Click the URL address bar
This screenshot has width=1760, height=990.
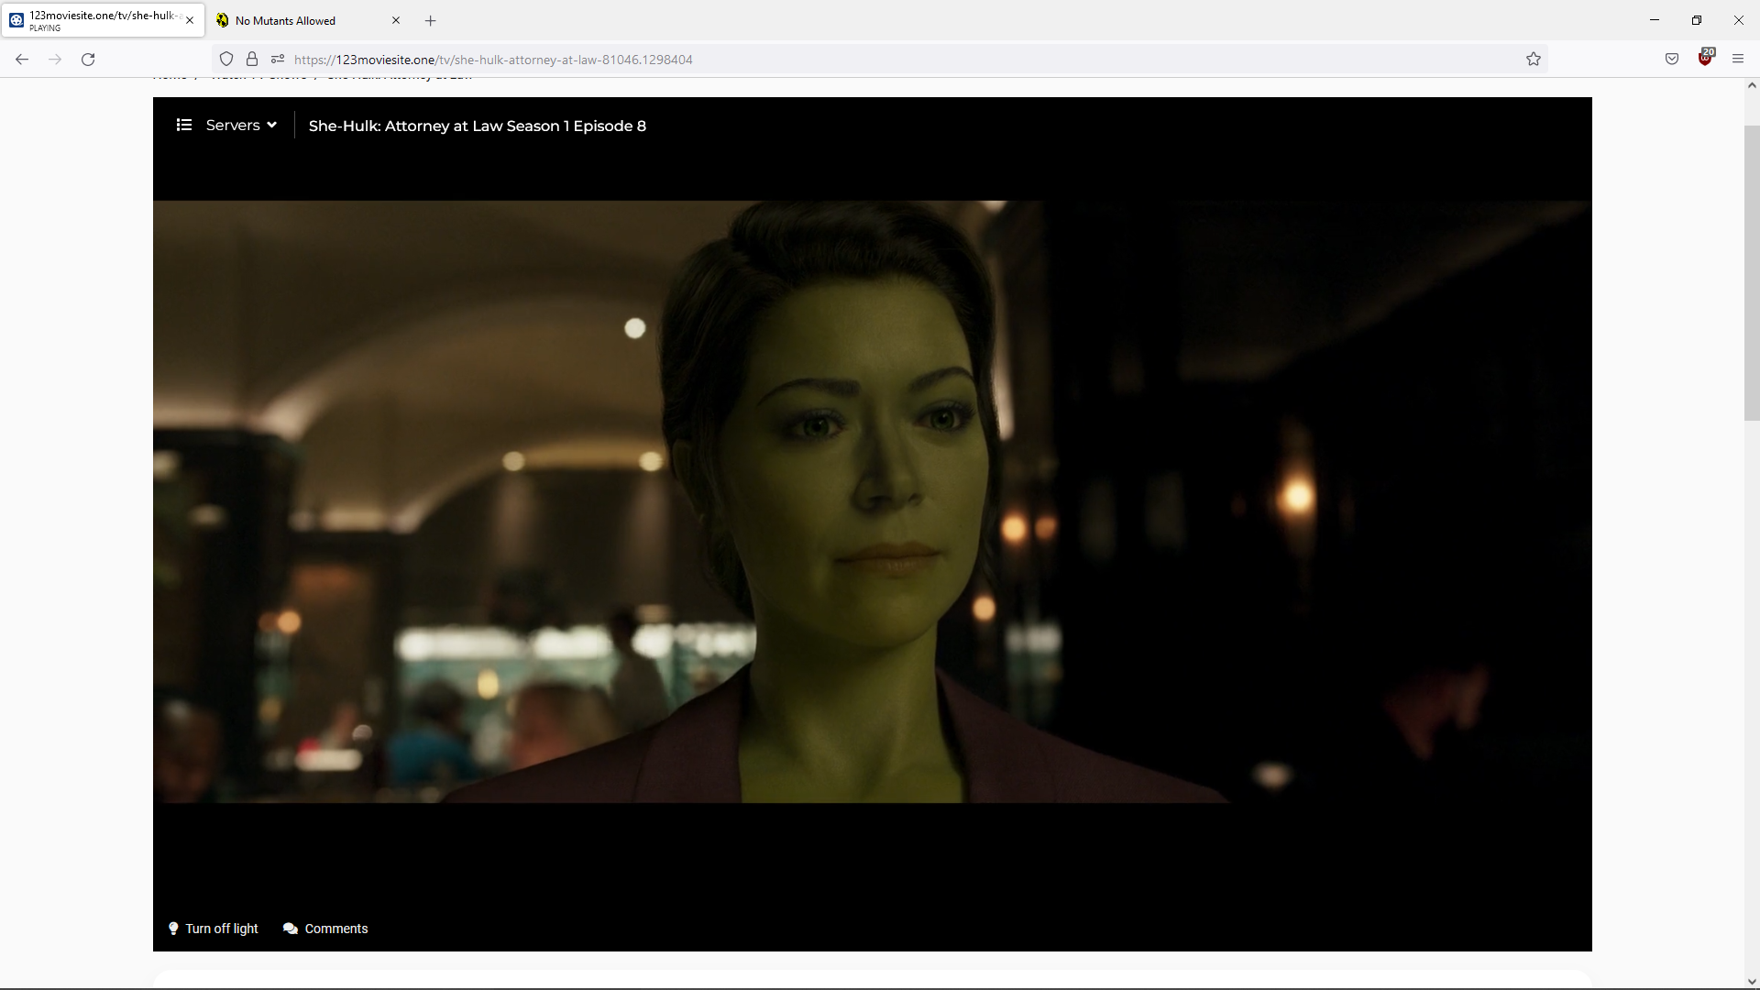[x=880, y=60]
